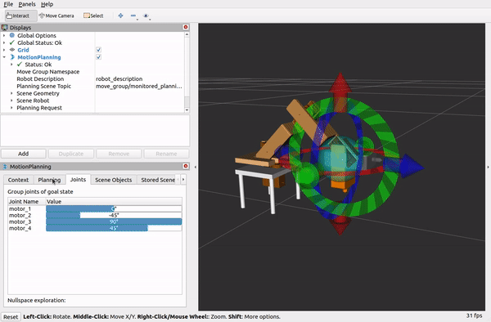Click the blue plus add-tool icon
The height and width of the screenshot is (322, 491).
120,16
